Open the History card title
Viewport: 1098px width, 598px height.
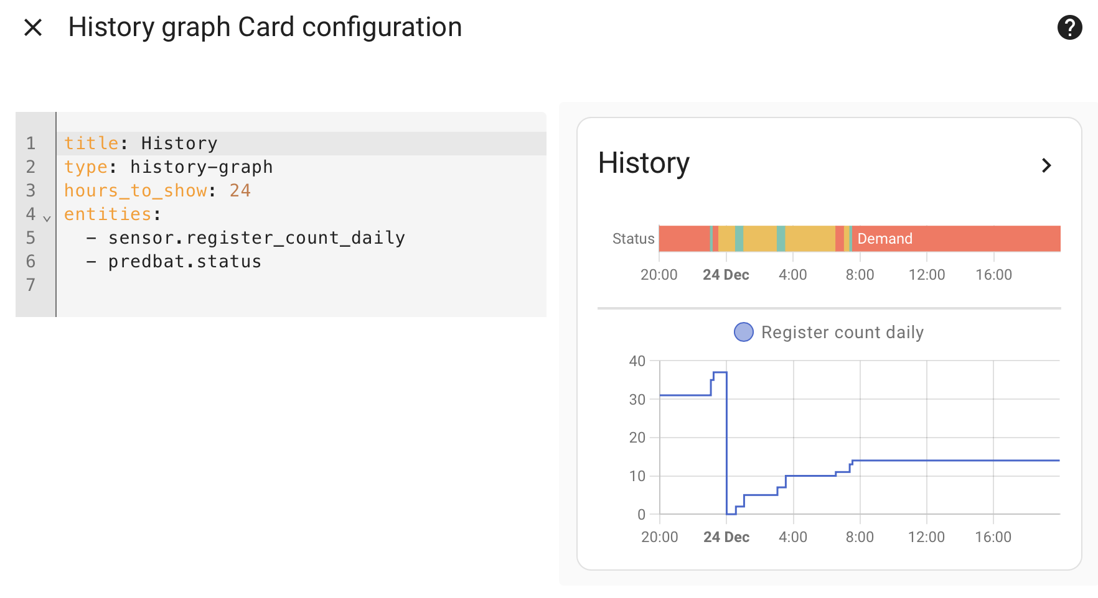point(644,163)
